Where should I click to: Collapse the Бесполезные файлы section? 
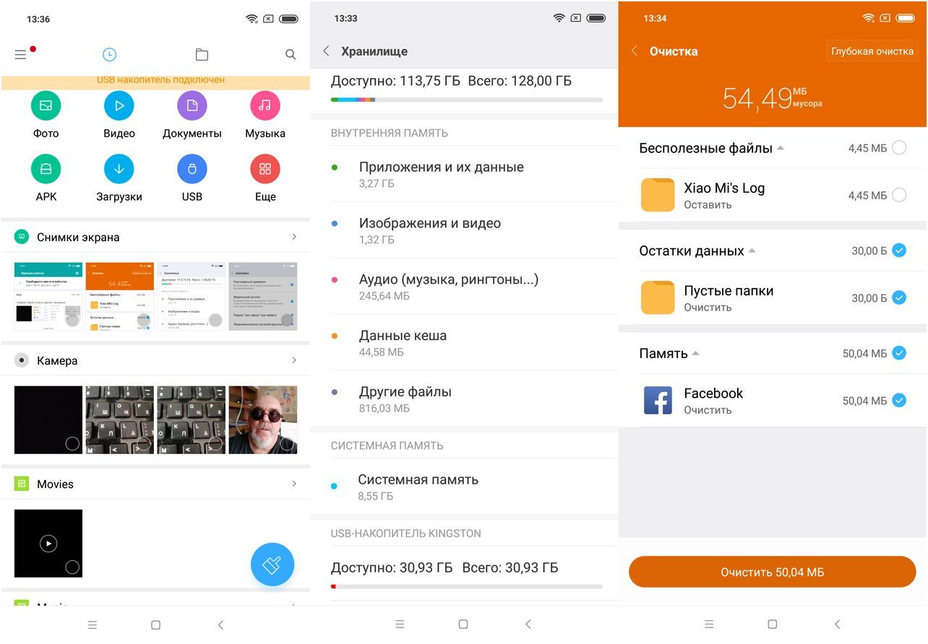coord(780,149)
